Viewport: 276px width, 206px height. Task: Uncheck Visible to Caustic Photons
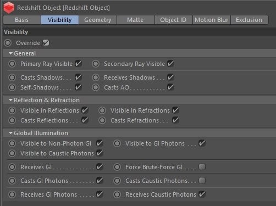pos(100,153)
